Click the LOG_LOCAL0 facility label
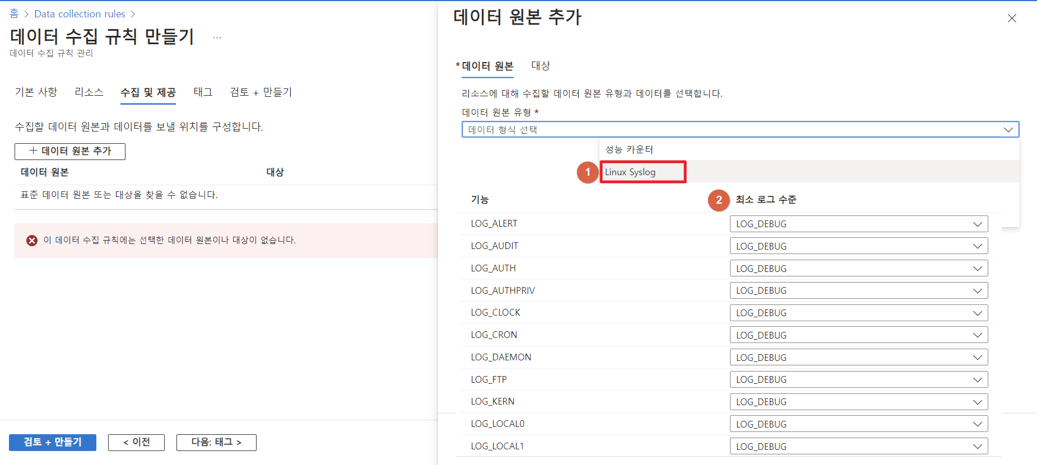 [x=497, y=424]
